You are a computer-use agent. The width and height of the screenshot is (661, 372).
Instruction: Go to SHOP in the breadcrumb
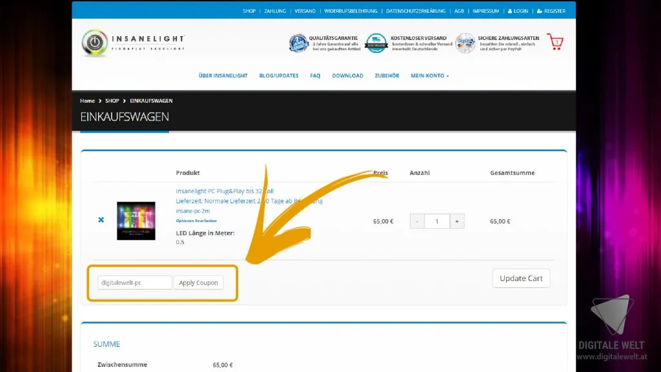click(x=112, y=101)
